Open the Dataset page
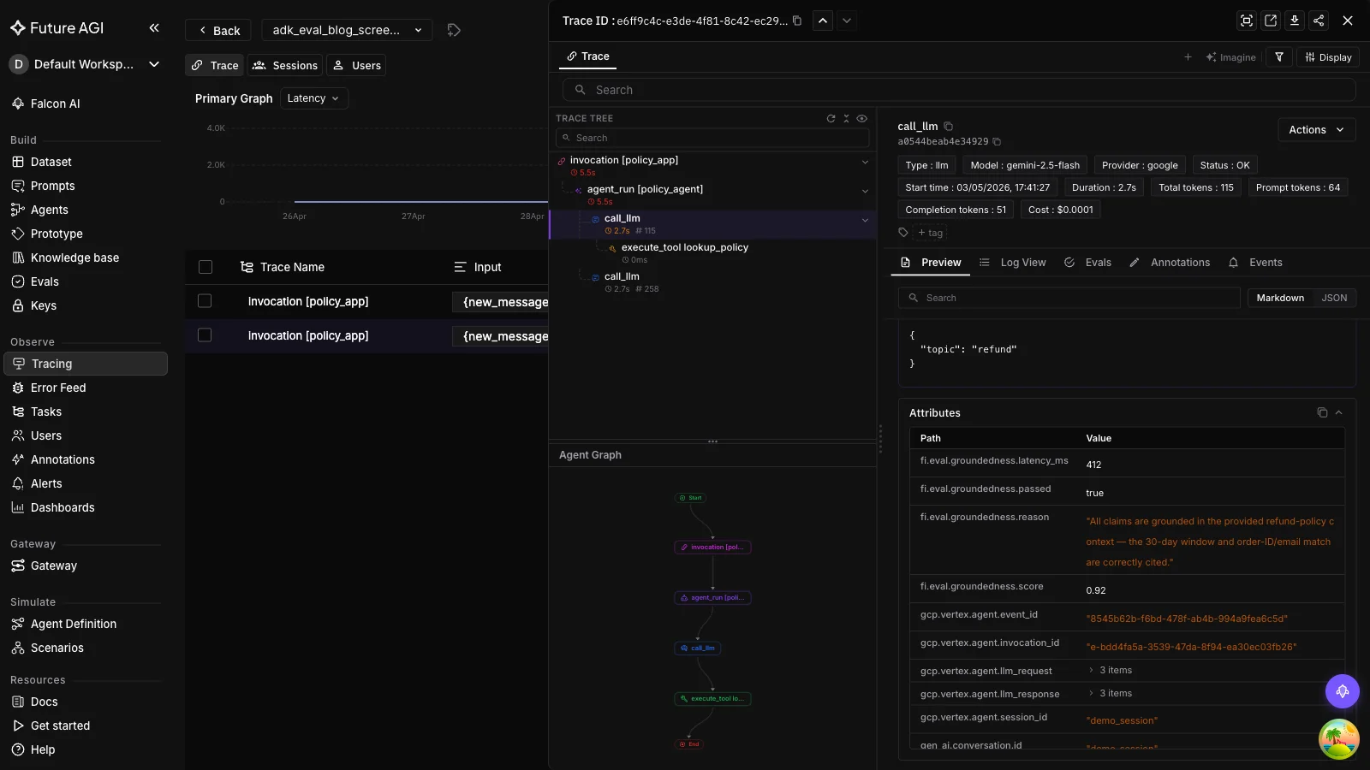 pos(51,162)
